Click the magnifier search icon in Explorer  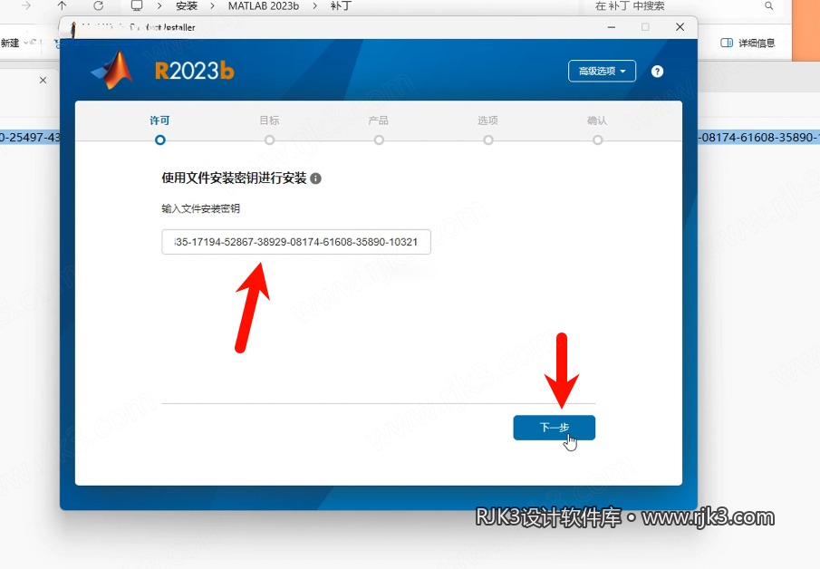768,5
